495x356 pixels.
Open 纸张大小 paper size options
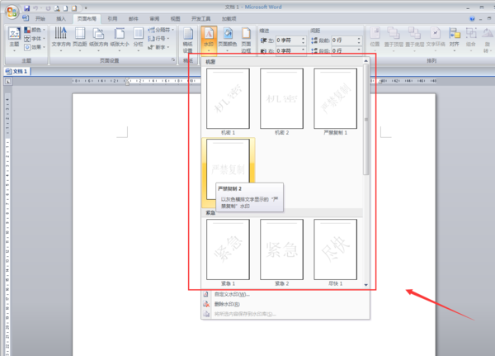120,40
